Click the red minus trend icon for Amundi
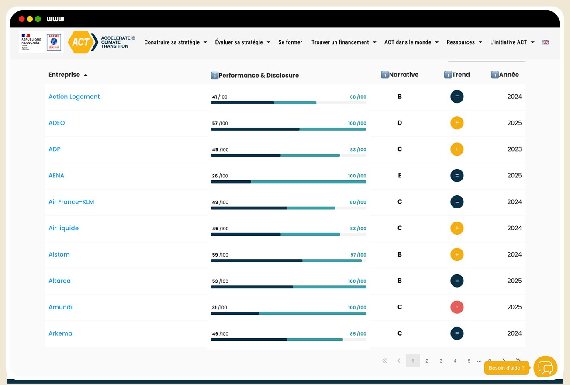The width and height of the screenshot is (570, 385). coord(457,307)
